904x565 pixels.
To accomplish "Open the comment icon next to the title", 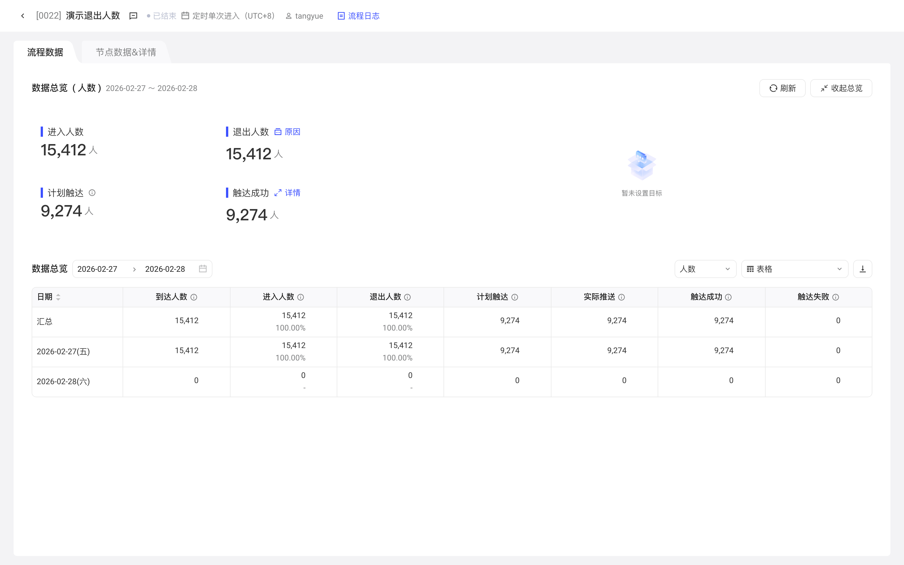I will [x=133, y=16].
